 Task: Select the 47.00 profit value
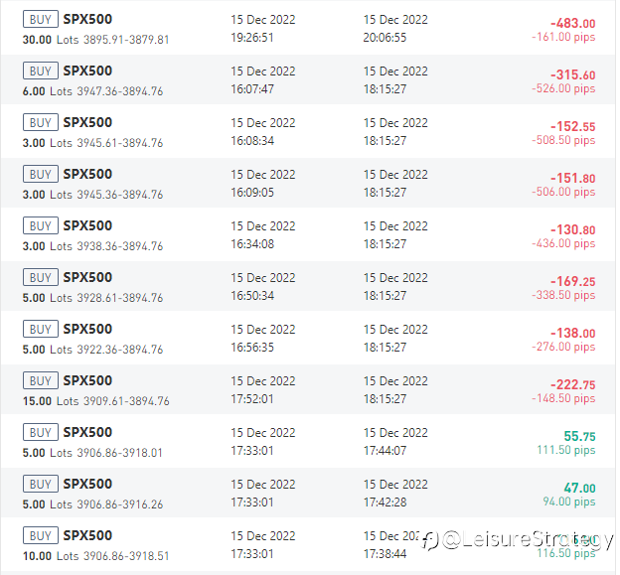point(579,489)
